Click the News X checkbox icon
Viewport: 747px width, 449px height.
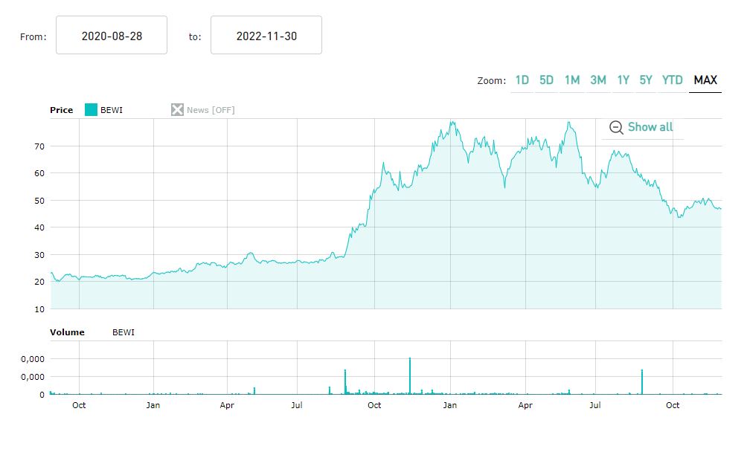(177, 110)
